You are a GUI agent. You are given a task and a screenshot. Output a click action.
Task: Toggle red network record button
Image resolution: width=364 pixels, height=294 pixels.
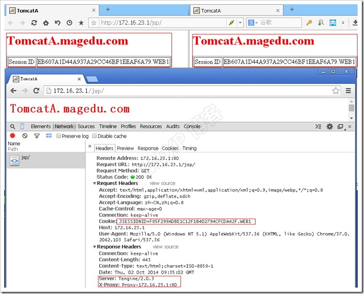[12, 136]
